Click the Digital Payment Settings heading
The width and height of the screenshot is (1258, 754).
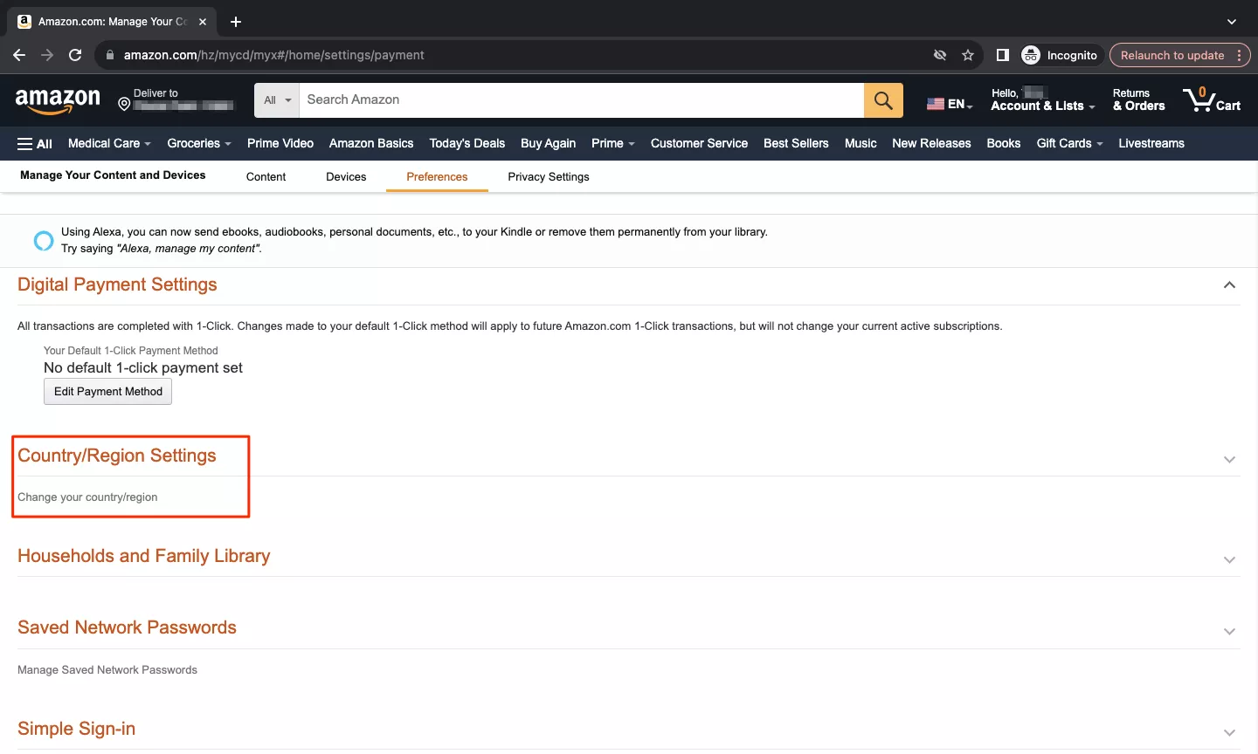117,284
